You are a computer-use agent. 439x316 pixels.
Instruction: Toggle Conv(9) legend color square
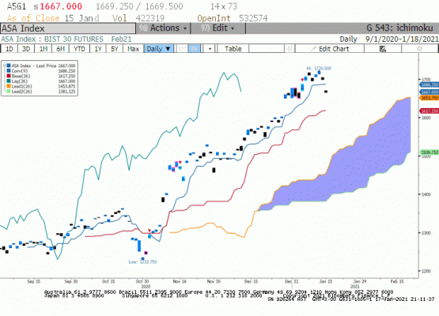(x=9, y=71)
